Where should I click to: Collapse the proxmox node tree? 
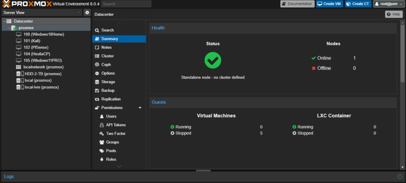point(9,28)
